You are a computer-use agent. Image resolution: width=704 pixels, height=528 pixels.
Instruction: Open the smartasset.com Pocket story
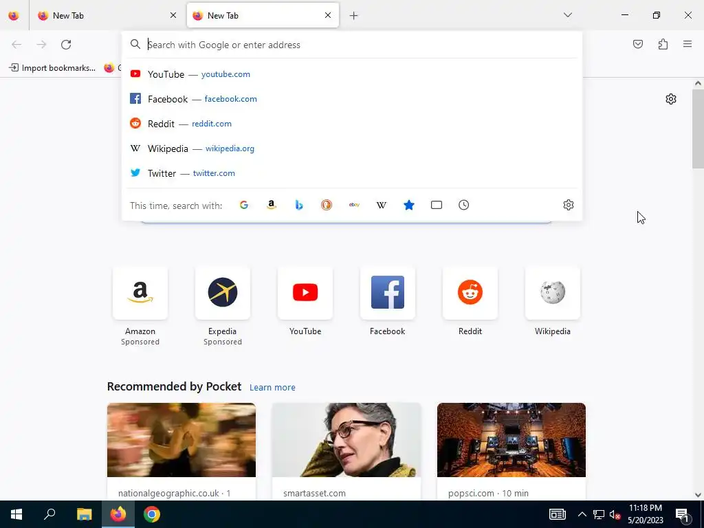click(x=346, y=452)
